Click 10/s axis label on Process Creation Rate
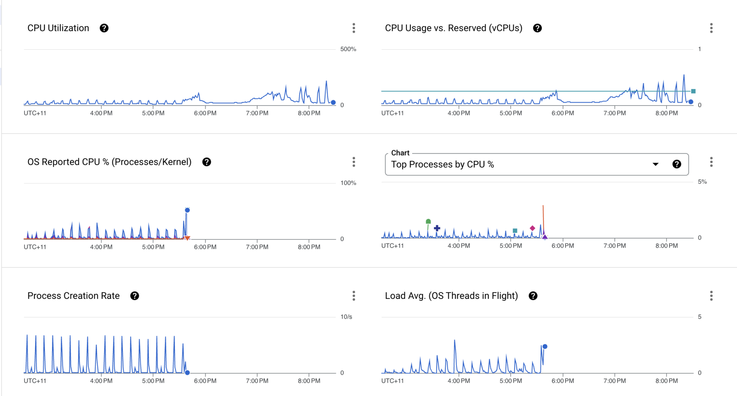 (x=346, y=317)
